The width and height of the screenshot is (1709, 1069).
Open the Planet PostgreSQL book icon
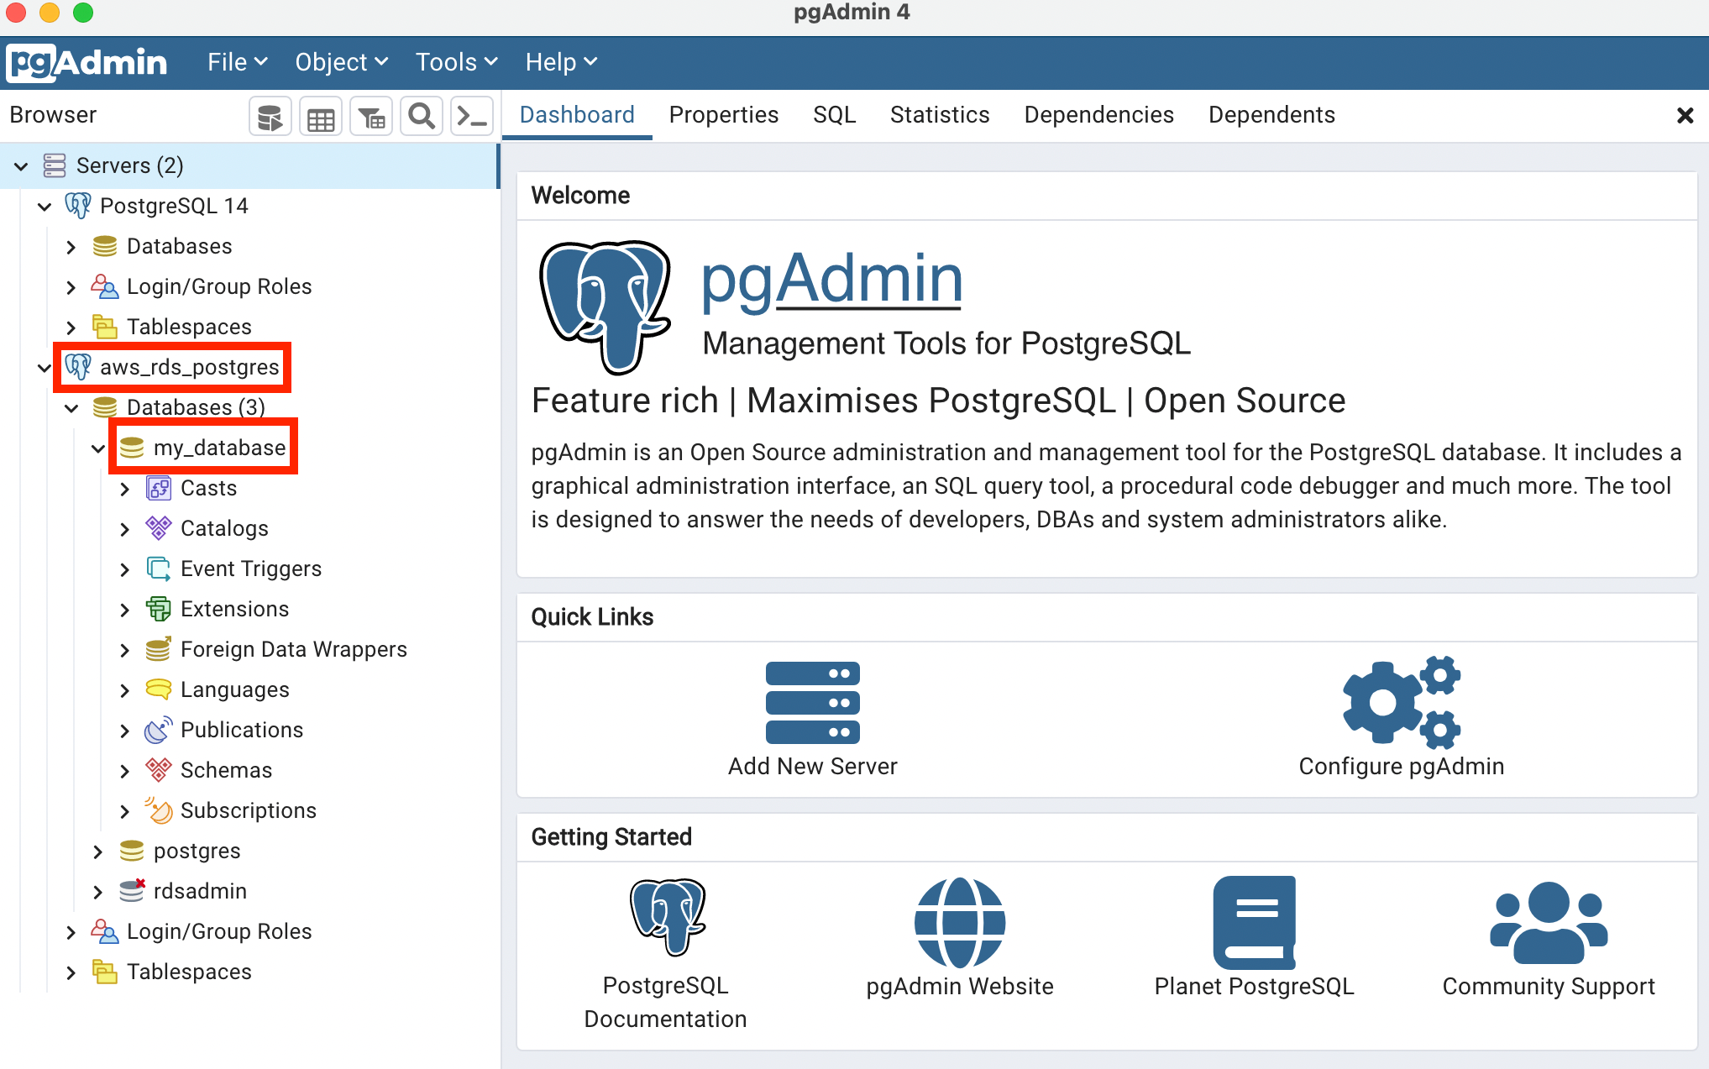[1254, 922]
